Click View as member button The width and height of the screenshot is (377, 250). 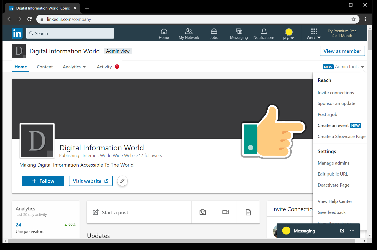click(342, 51)
